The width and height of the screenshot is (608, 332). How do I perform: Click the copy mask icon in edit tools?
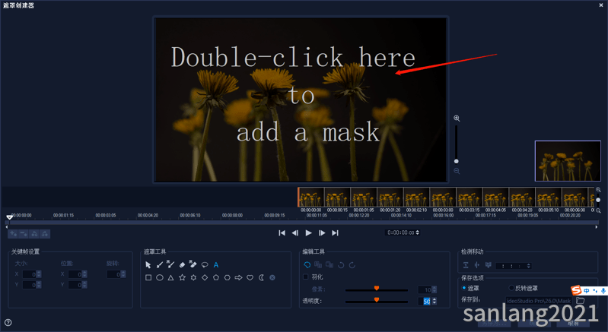coord(318,265)
